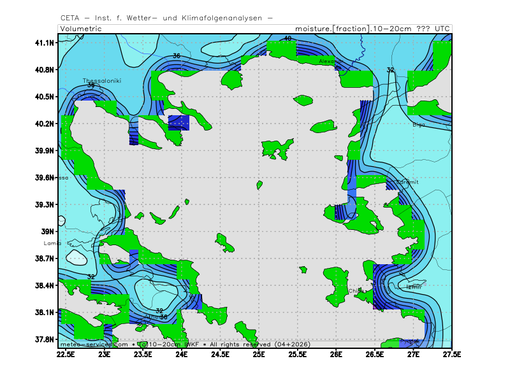Click the Thessaloniki city label
Screen dimensions: 510x382
coord(102,81)
